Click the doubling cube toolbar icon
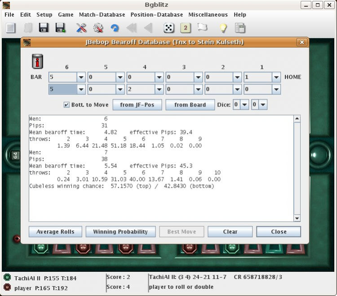Viewport: 337px width, 296px height. click(x=186, y=28)
